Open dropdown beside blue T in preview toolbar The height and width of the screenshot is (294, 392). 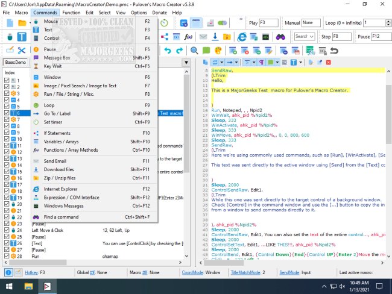point(301,63)
